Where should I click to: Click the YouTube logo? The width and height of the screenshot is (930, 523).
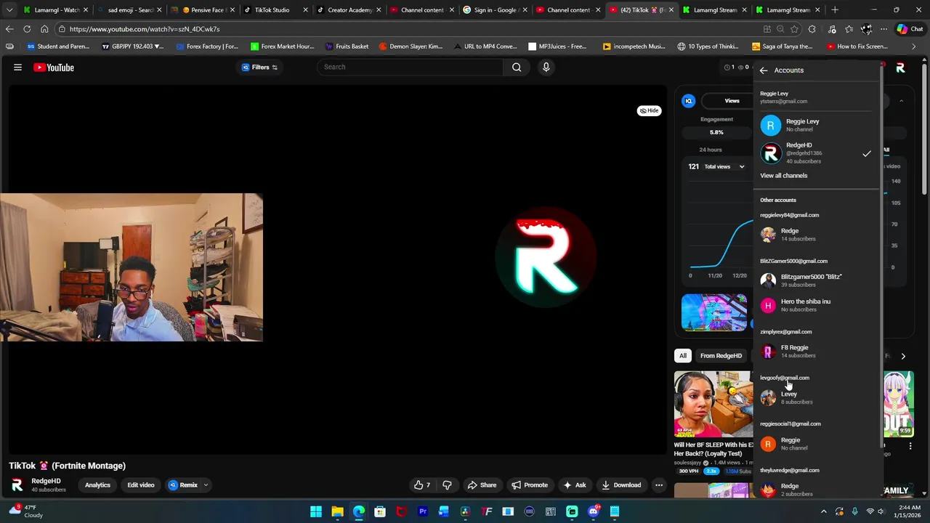click(x=54, y=68)
